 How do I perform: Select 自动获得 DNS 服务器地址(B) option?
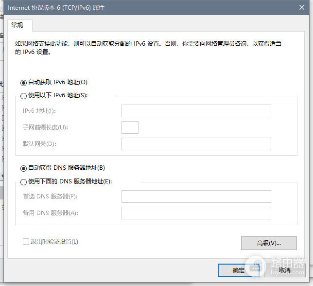[x=23, y=168]
